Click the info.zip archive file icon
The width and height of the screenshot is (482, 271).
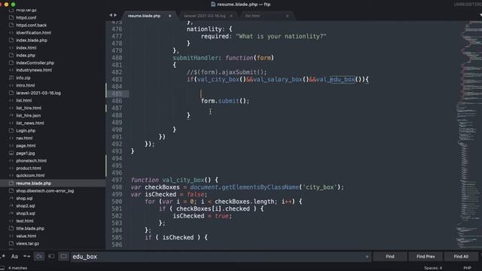[x=11, y=78]
